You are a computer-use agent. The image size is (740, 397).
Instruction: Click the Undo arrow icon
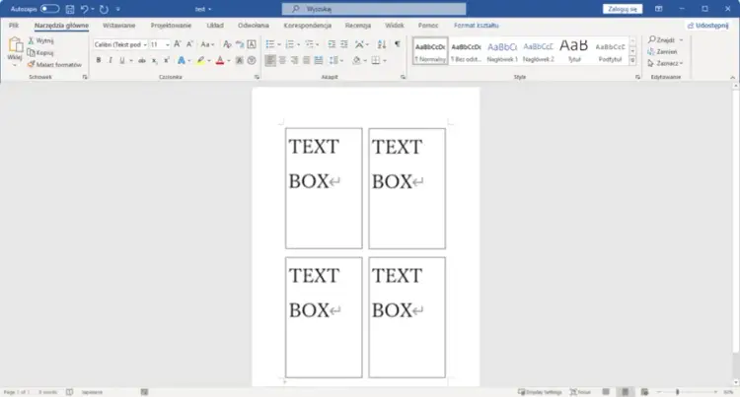click(85, 8)
